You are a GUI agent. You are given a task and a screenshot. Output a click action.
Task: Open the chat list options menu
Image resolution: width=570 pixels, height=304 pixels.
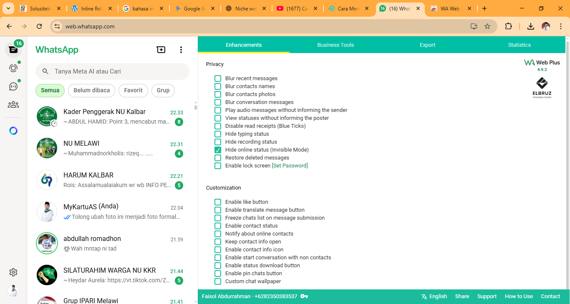click(x=181, y=49)
